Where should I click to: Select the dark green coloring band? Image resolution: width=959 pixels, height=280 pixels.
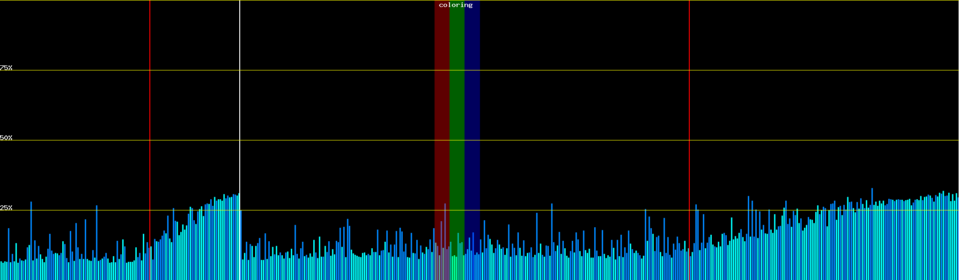(457, 117)
